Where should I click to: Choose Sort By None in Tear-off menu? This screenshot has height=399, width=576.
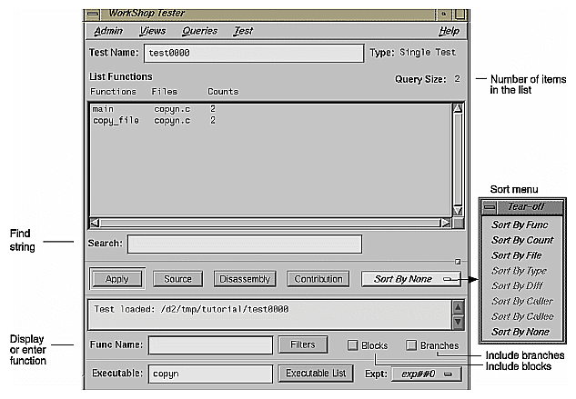520,332
